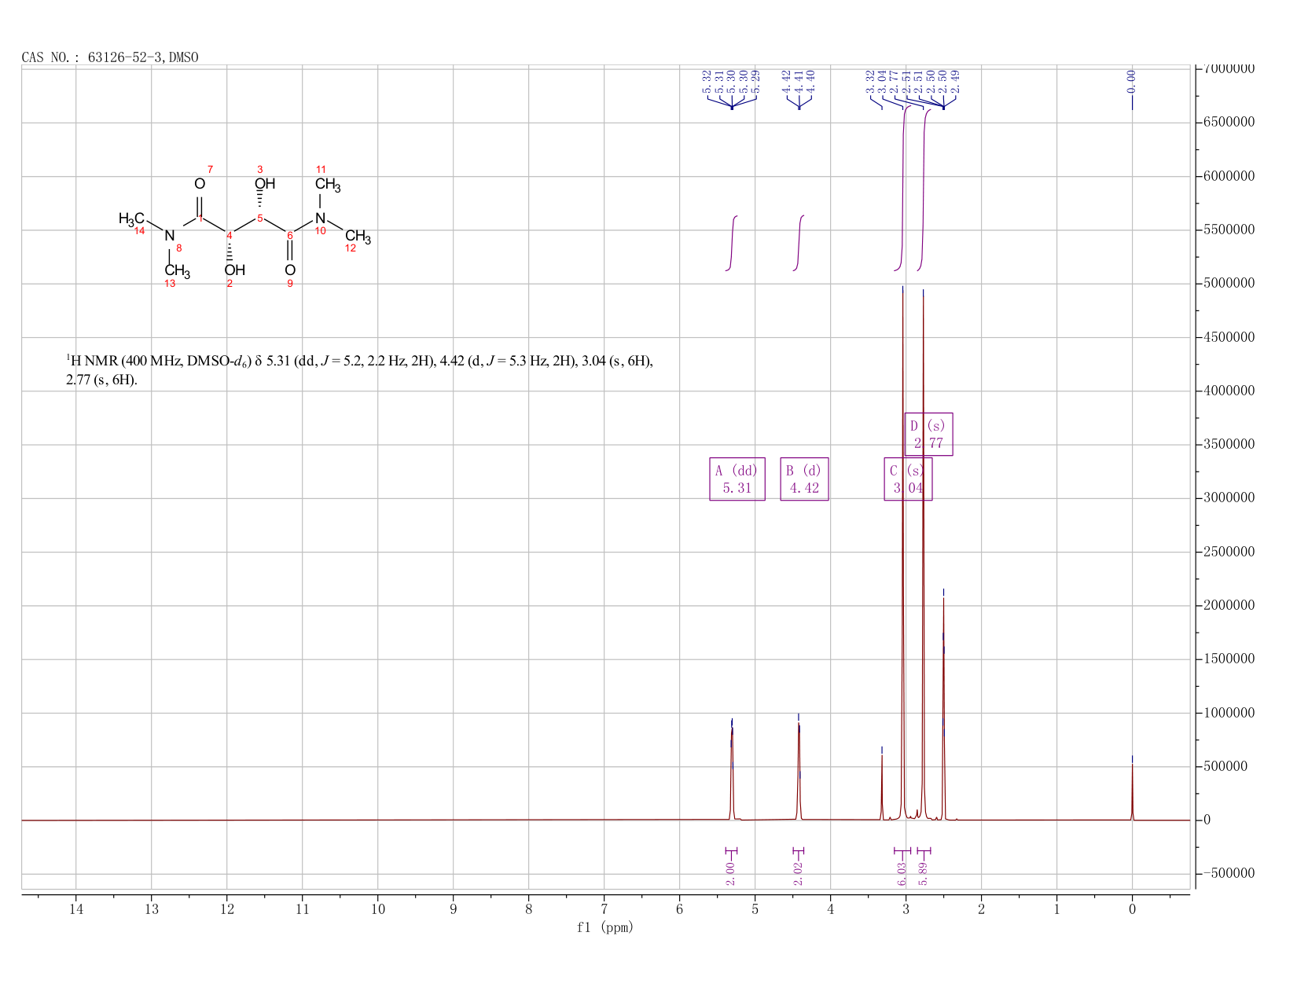Click atom label 11 on the CH3 group
Image resolution: width=1297 pixels, height=1002 pixels.
click(321, 170)
